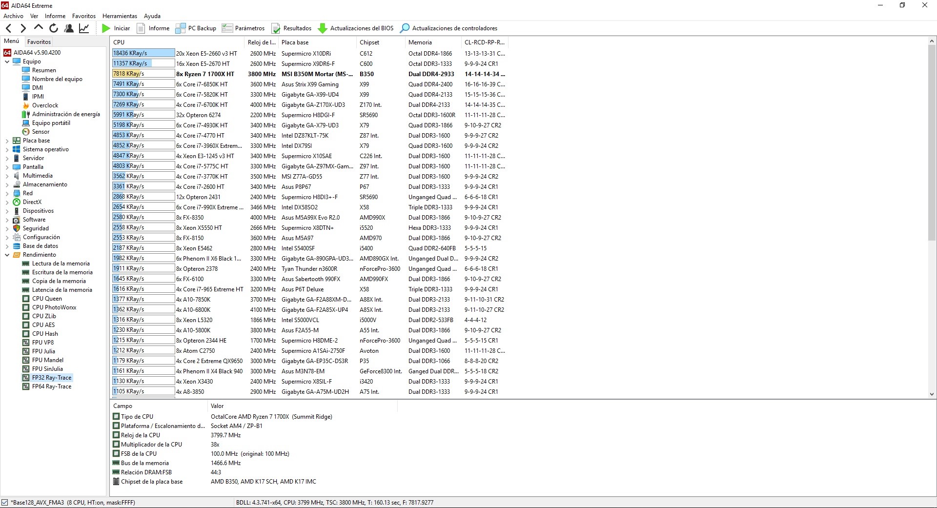
Task: Click the 7818 KRay/s Ryzen result bar
Action: click(x=143, y=74)
